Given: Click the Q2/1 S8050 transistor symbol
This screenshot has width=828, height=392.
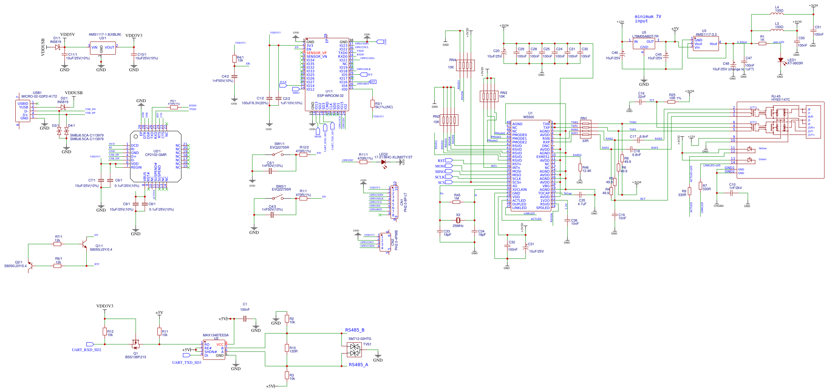Looking at the screenshot, I should coord(30,266).
